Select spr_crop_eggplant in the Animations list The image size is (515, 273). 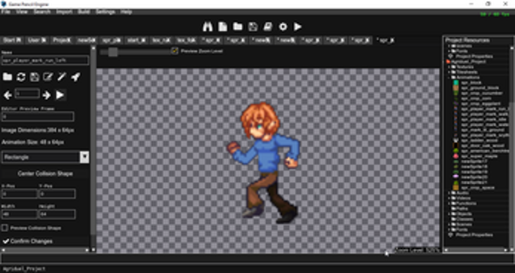(481, 104)
